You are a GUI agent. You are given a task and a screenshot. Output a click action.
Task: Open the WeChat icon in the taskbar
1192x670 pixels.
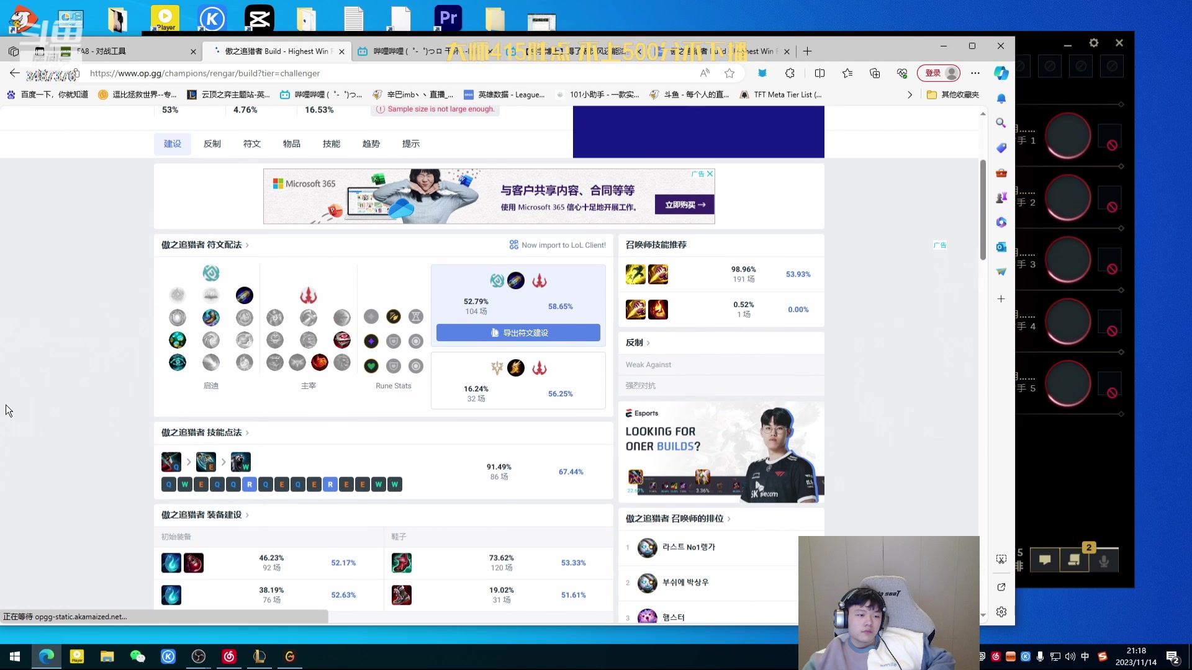[137, 656]
